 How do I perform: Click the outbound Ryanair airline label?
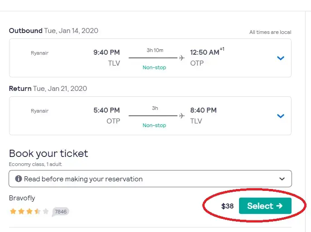point(40,53)
